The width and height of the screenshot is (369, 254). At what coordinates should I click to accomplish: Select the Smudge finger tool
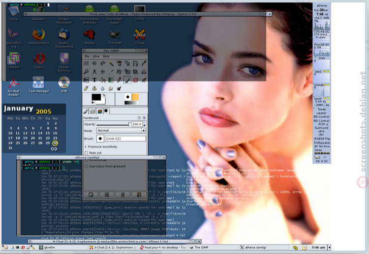point(111,88)
